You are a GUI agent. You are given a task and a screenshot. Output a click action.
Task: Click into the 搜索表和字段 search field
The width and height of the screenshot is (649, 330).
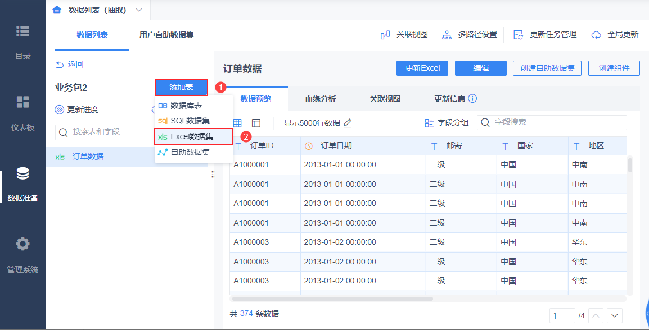pos(106,132)
